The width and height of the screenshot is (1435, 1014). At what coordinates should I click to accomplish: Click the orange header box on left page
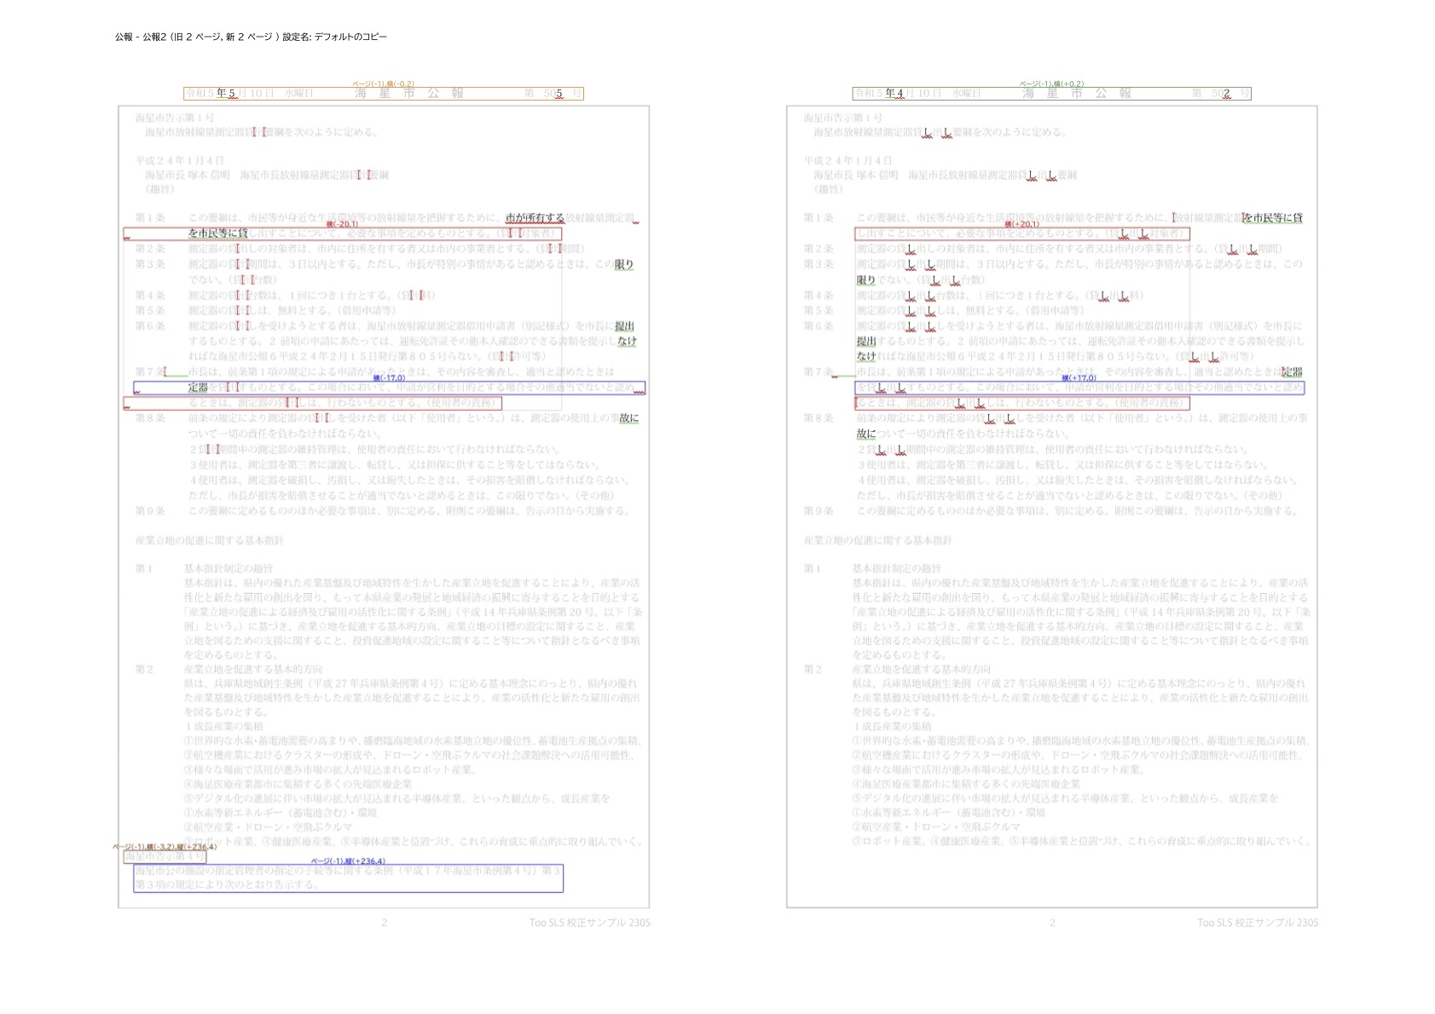[383, 94]
